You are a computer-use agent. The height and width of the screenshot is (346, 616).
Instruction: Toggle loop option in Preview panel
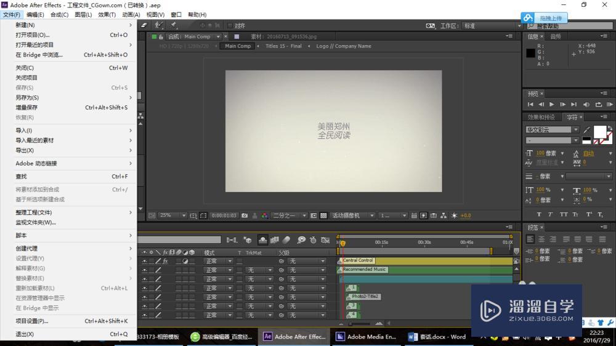(x=599, y=105)
